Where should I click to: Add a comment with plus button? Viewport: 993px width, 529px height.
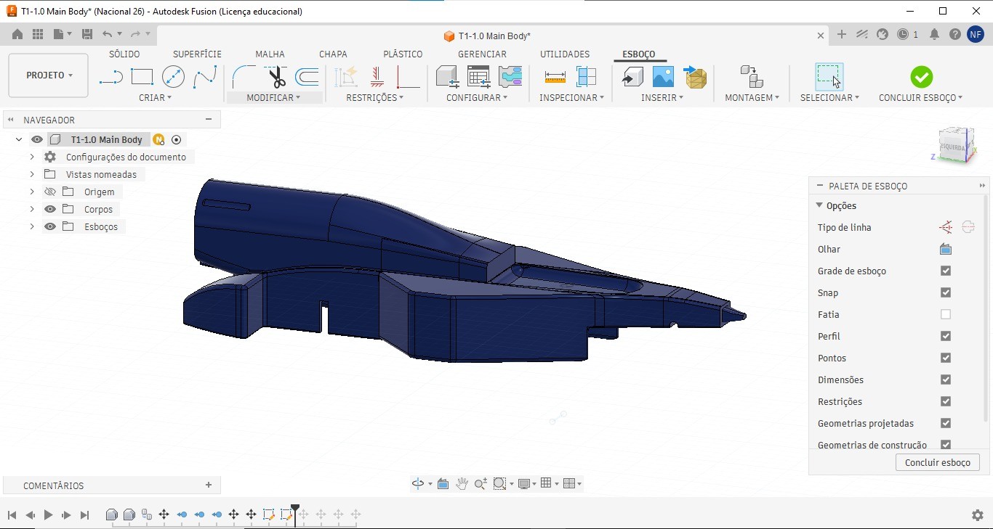(x=209, y=485)
